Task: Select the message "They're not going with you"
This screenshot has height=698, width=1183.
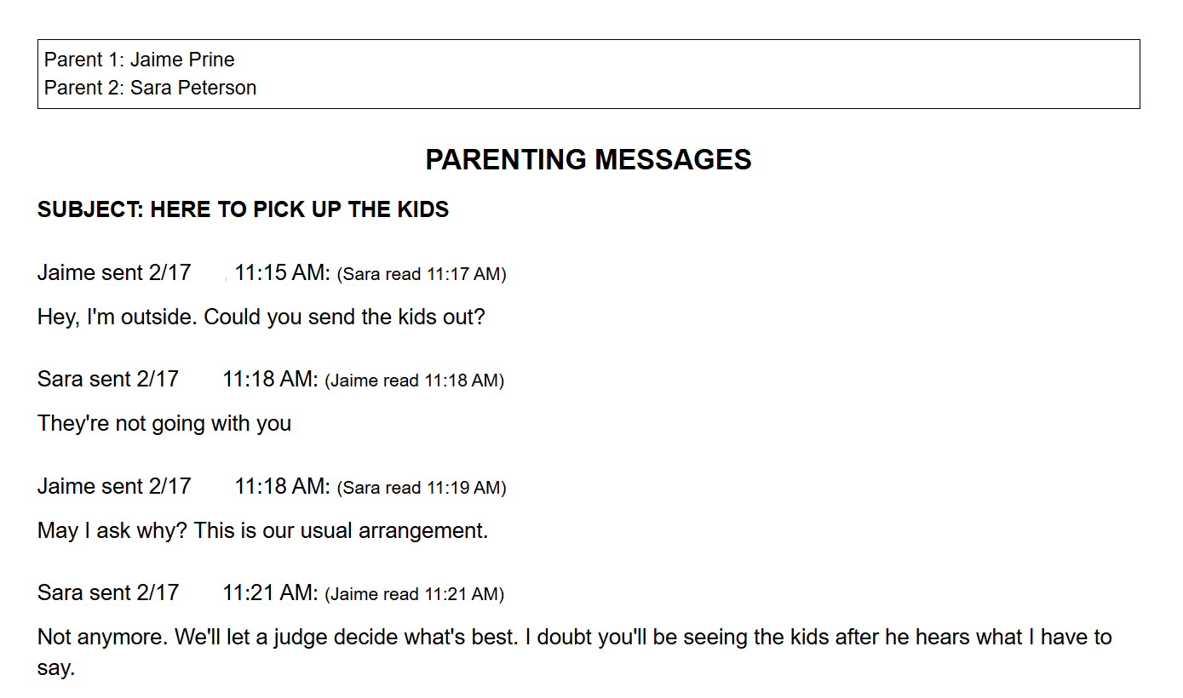Action: pyautogui.click(x=164, y=423)
